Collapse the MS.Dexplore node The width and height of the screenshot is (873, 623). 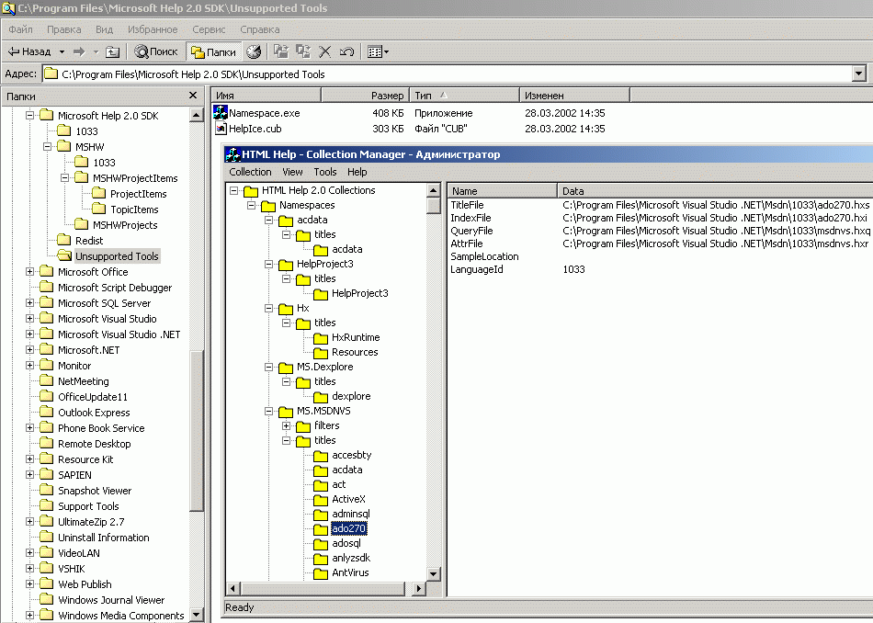pyautogui.click(x=269, y=367)
